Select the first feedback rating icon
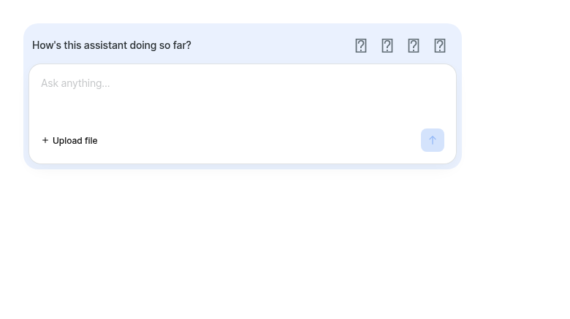Viewport: 570px width, 319px height. click(x=360, y=46)
